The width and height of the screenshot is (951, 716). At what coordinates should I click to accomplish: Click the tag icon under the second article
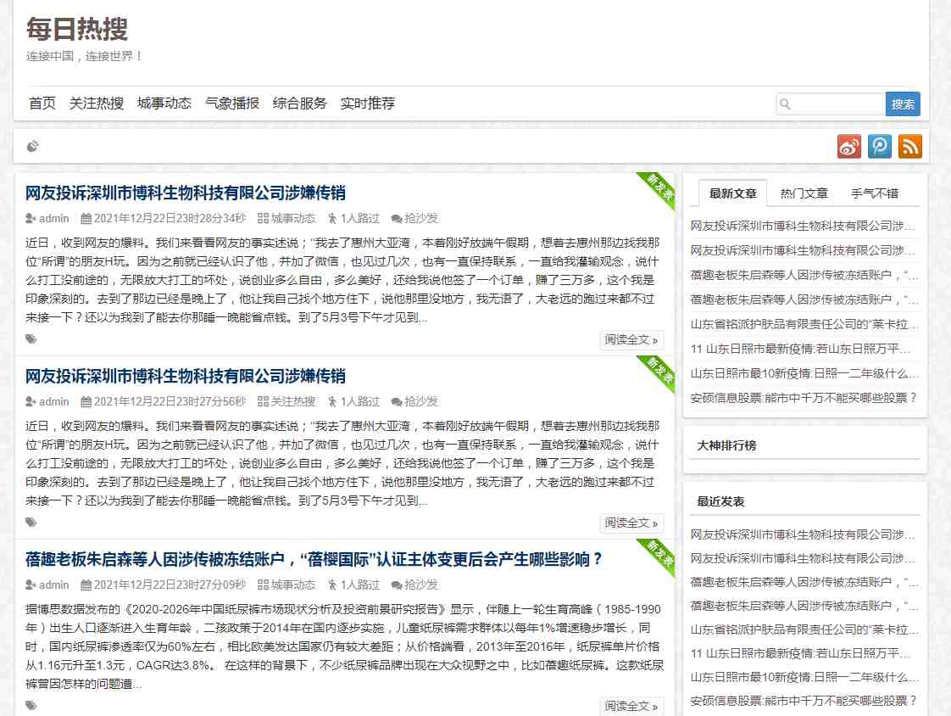click(31, 523)
